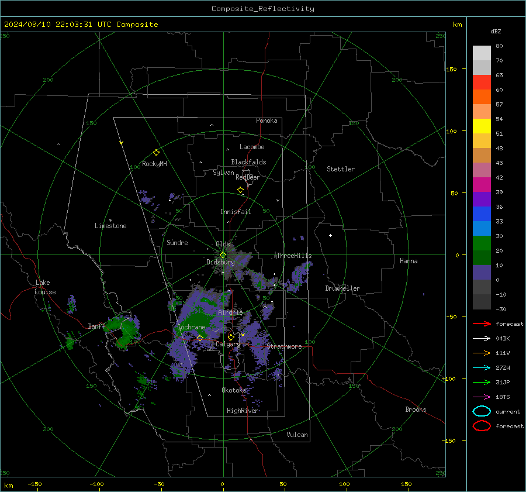Click the dBZ legend heading

pyautogui.click(x=496, y=31)
